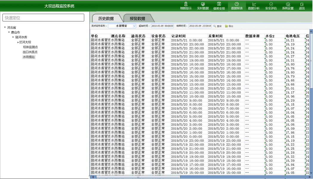Open the 系统设置 system settings icon
Image resolution: width=313 pixels, height=179 pixels.
288,6
